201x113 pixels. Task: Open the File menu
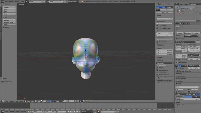[x=6, y=2]
